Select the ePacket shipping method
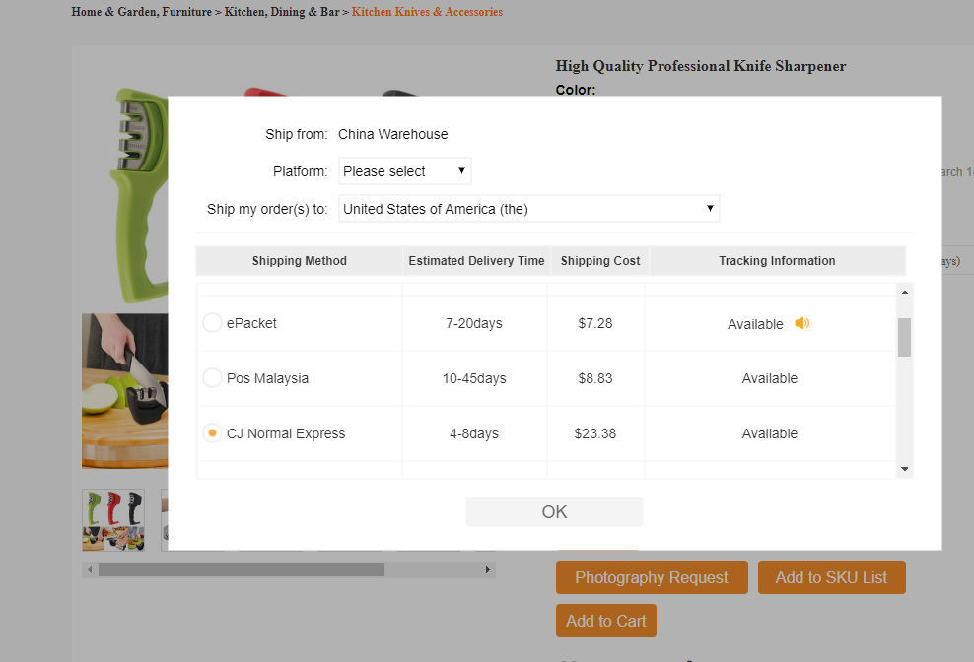 pyautogui.click(x=212, y=323)
